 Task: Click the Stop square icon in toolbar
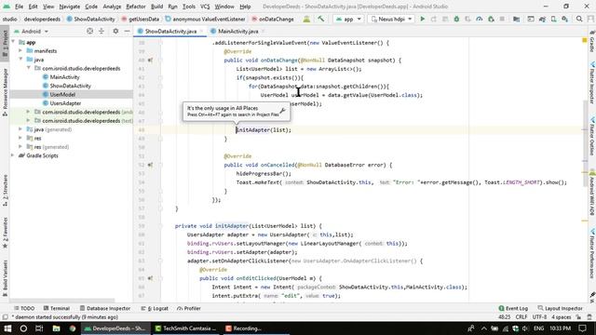tap(502, 19)
